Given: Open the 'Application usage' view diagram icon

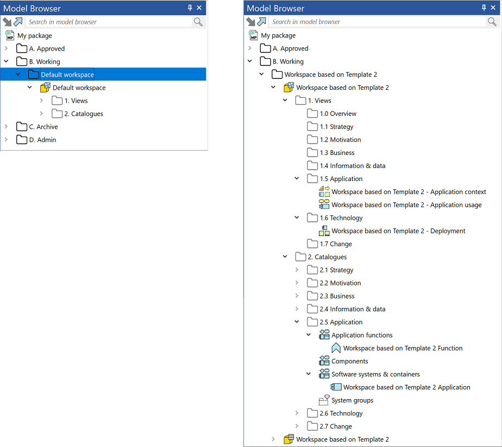Looking at the screenshot, I should (x=323, y=204).
